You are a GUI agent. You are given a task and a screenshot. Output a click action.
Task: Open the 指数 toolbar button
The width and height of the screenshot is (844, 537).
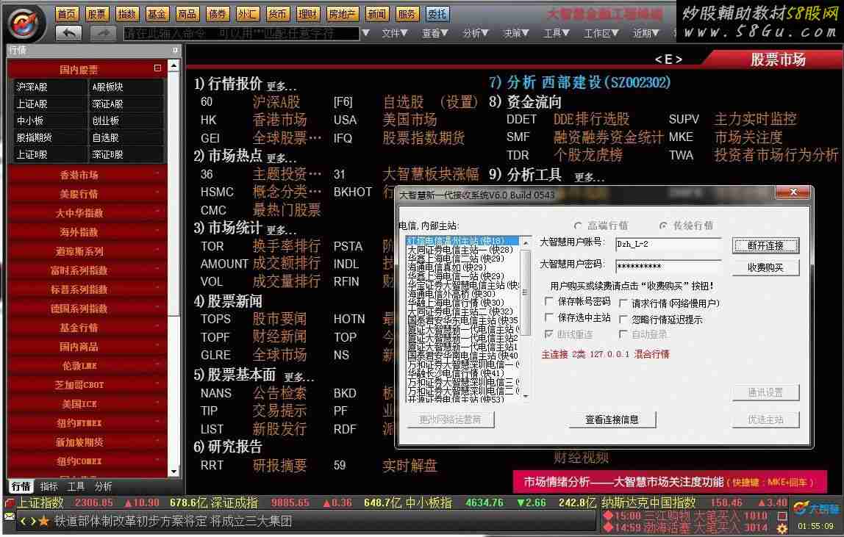point(127,14)
